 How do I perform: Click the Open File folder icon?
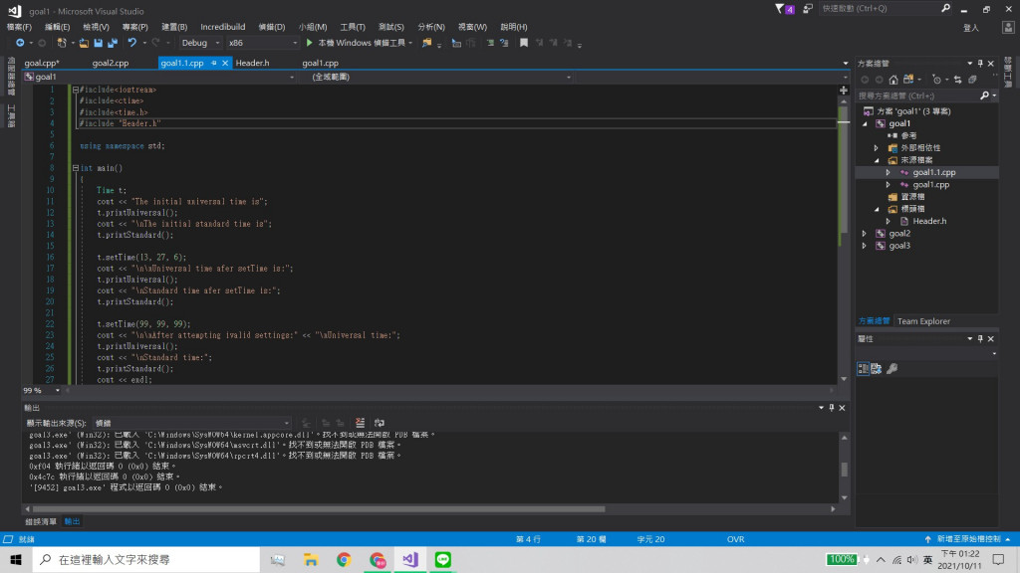click(84, 43)
